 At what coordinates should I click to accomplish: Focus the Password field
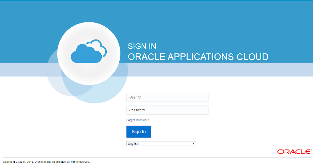[167, 110]
